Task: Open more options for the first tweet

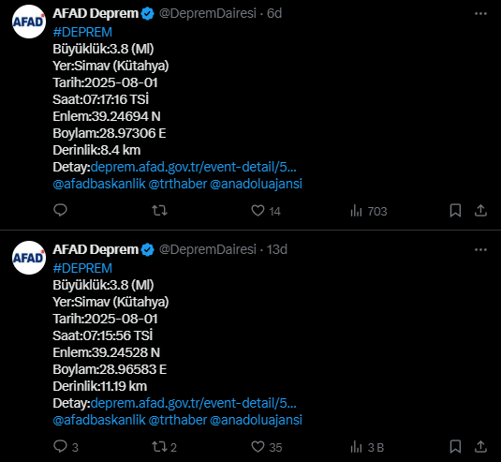Action: 480,14
